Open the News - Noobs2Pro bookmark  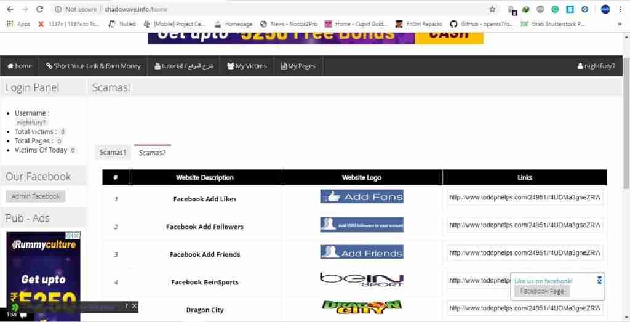tap(289, 24)
